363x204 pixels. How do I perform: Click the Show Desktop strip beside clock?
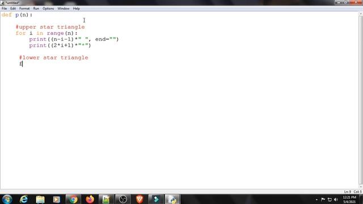[361, 199]
